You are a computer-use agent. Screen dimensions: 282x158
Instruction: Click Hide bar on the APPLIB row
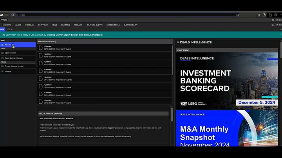[x=277, y=20]
